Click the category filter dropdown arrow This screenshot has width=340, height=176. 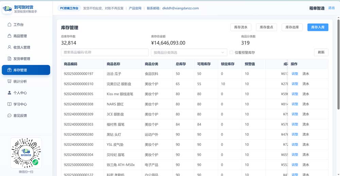click(222, 52)
